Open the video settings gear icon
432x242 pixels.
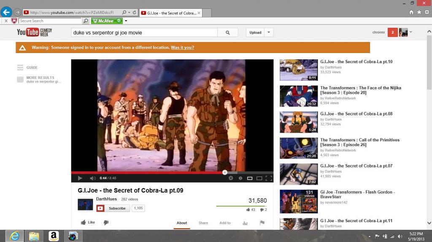[x=231, y=178]
